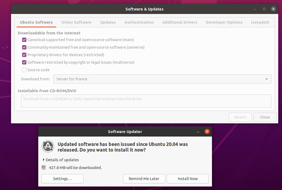282x190 pixels.
Task: Switch to the Other Software tab
Action: click(76, 22)
